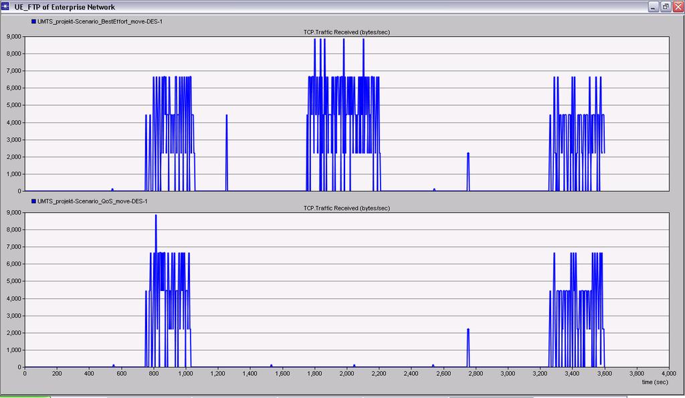This screenshot has height=398, width=685.
Task: Click the 6,000 y-axis label of QoS chart
Action: pos(13,264)
